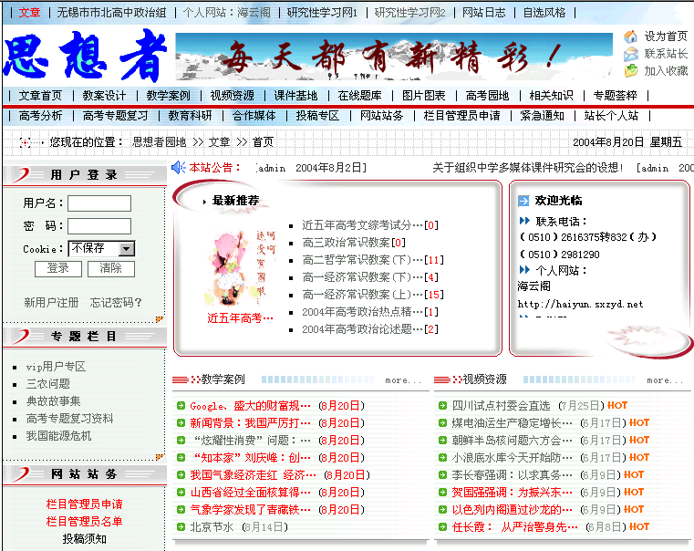The image size is (694, 551).
Task: Open the Cookie 不保存 dropdown
Action: coord(127,248)
